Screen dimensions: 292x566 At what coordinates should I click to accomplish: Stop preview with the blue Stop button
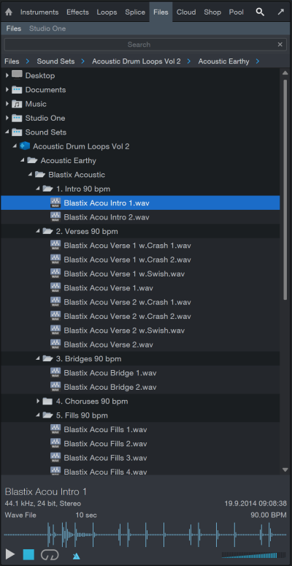pyautogui.click(x=28, y=554)
